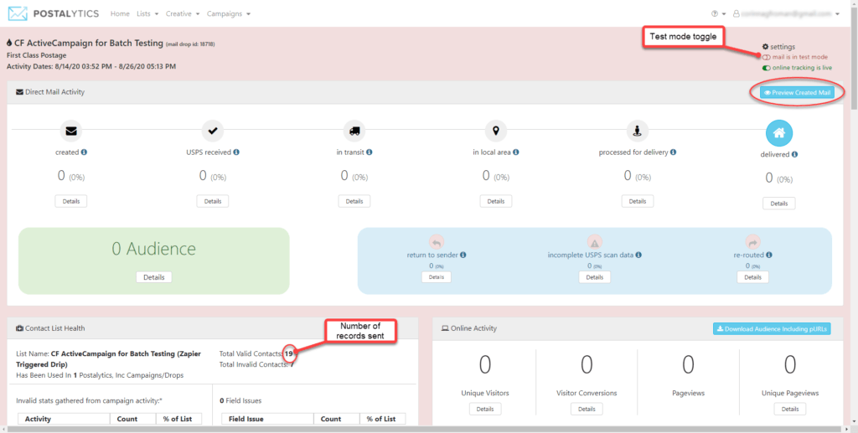Click the in transit truck icon

tap(354, 131)
